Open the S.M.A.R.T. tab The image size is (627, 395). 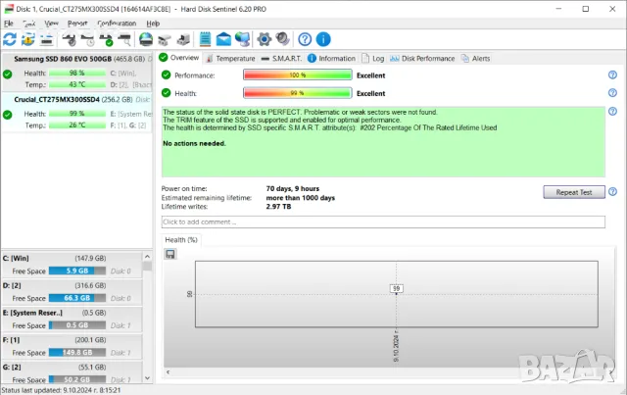(x=285, y=58)
